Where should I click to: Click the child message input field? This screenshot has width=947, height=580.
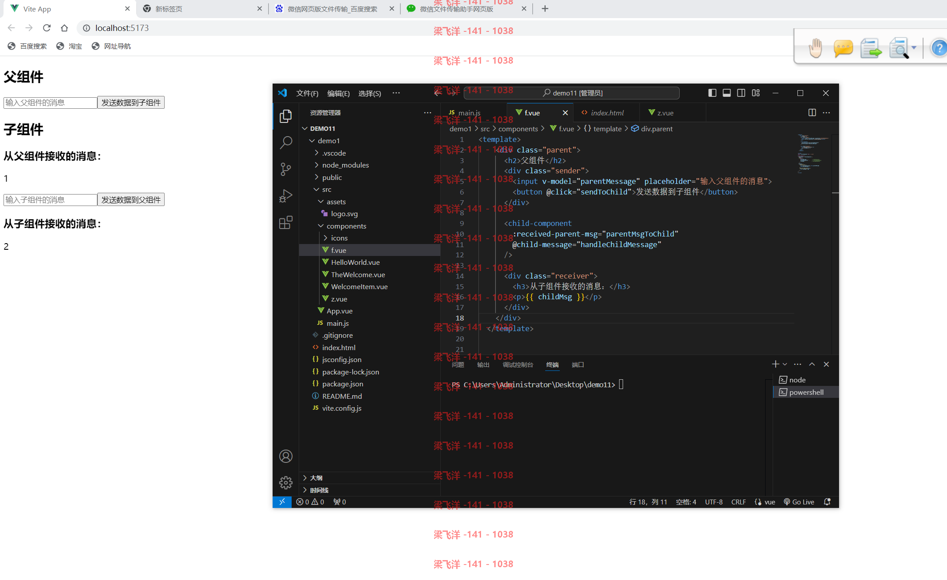click(50, 200)
